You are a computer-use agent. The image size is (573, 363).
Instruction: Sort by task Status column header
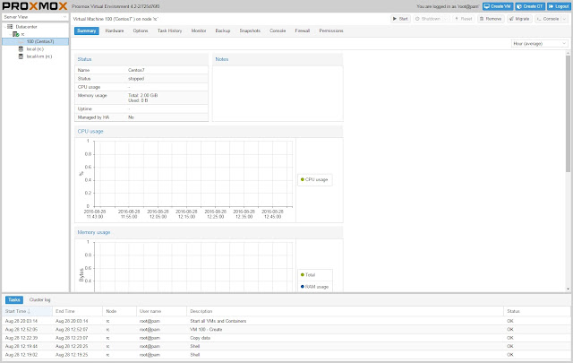click(x=537, y=311)
